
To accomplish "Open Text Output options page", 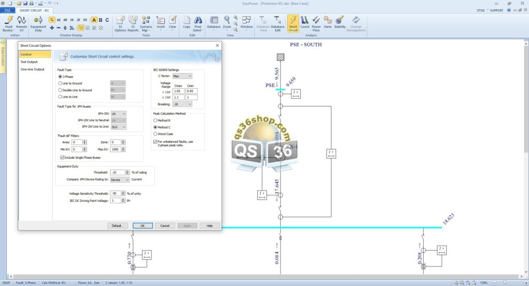I will (x=29, y=62).
